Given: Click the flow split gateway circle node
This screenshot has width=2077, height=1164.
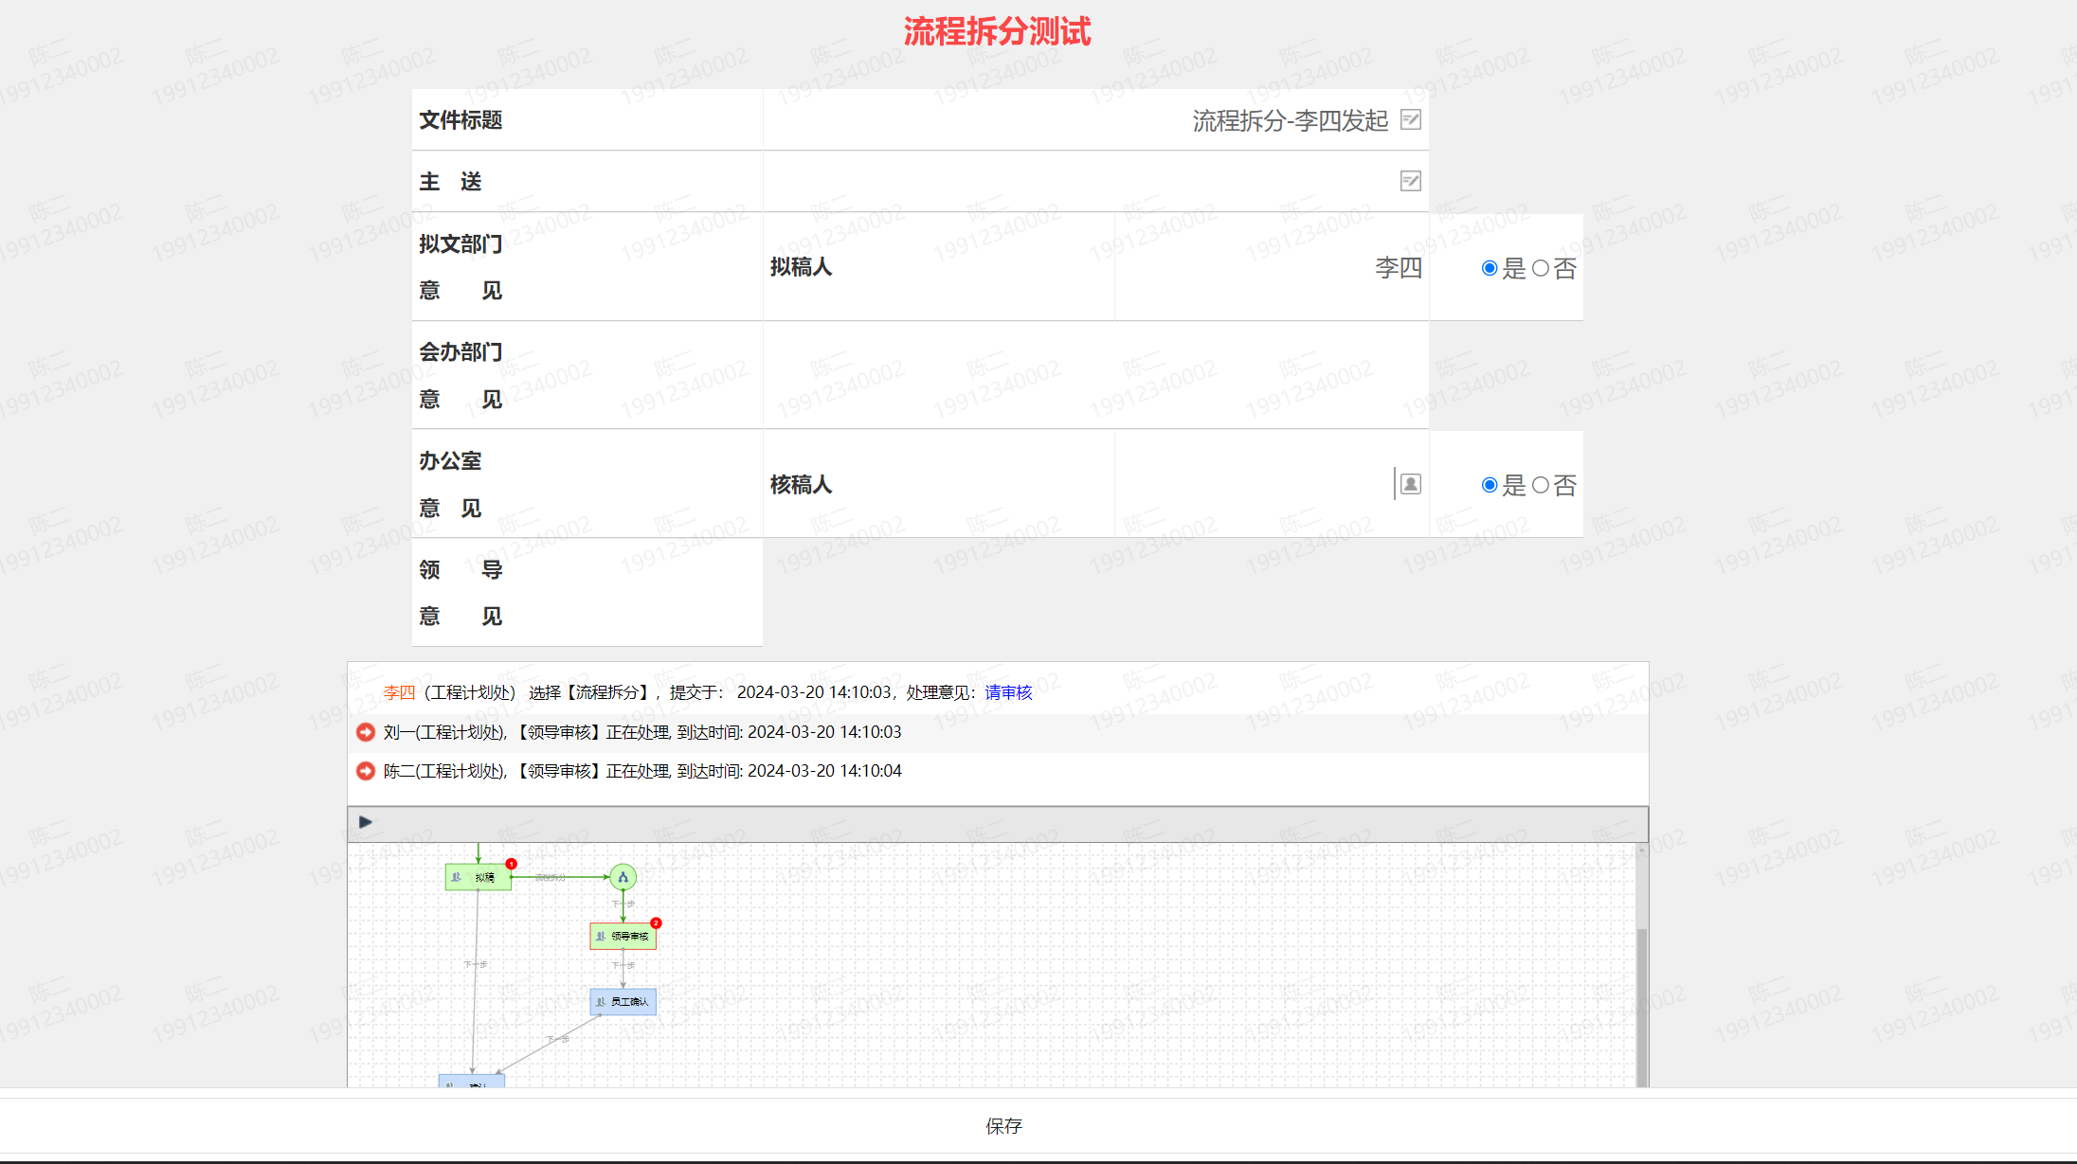Looking at the screenshot, I should [623, 877].
